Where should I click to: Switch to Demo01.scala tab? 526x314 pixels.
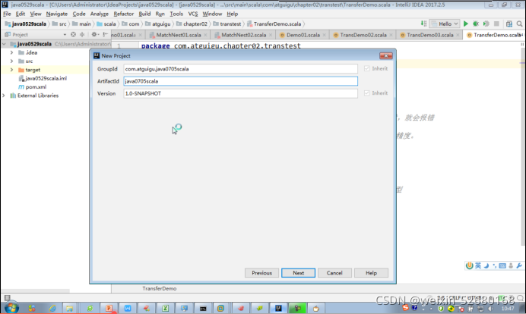(303, 35)
